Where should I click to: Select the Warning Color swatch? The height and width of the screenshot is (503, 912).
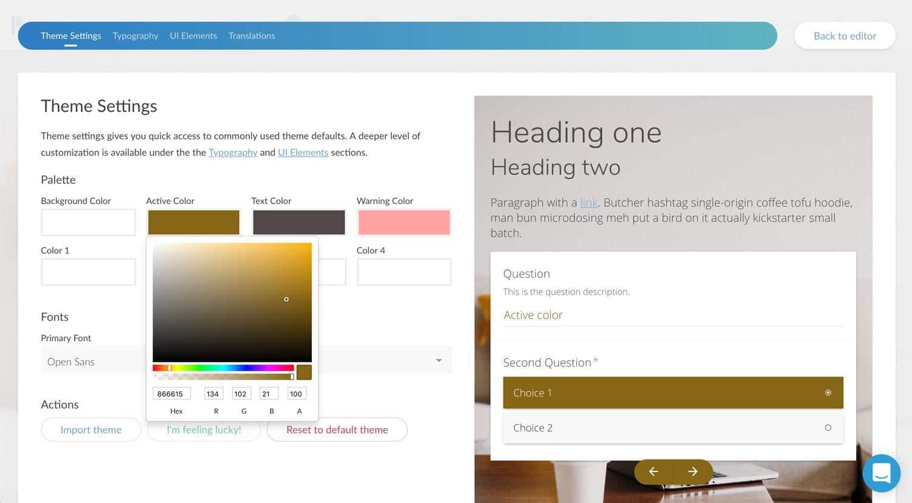[x=404, y=222]
